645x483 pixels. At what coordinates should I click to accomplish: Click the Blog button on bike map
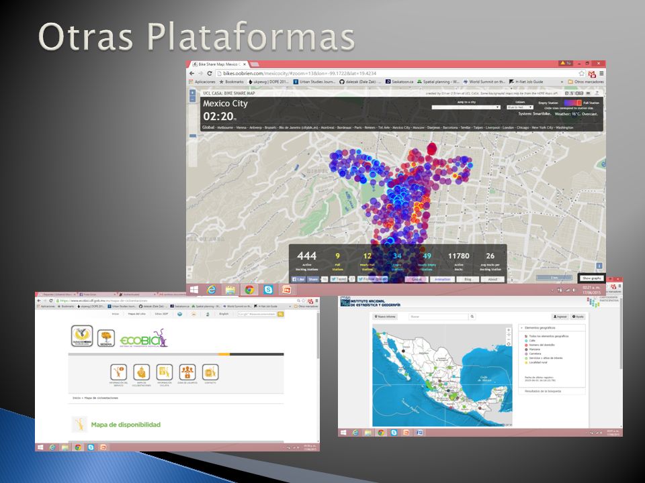(x=468, y=279)
